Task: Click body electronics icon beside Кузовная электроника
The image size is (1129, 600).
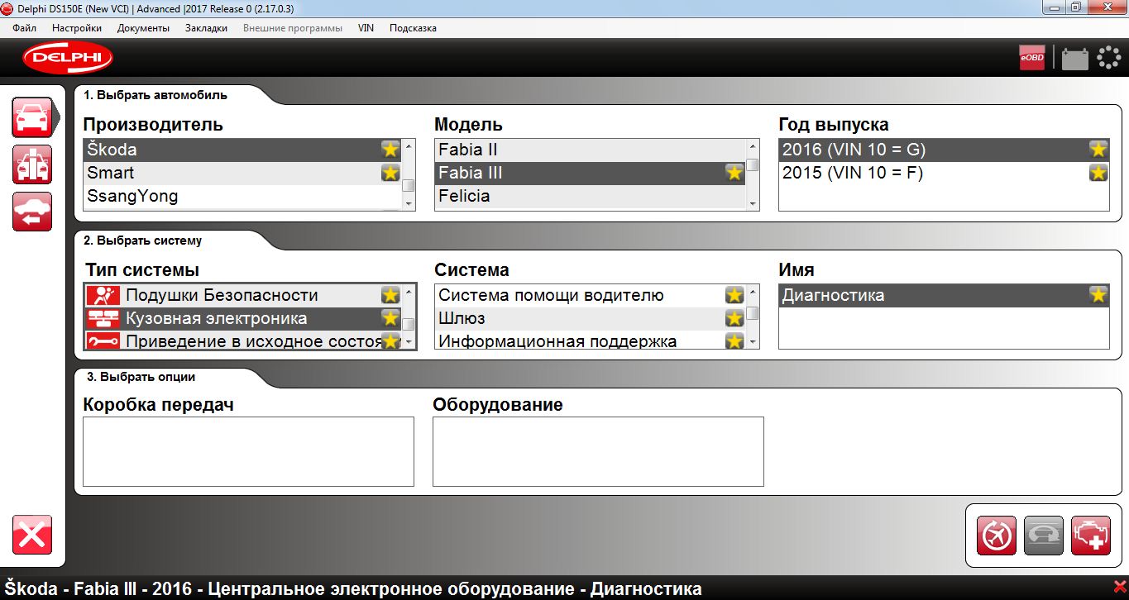Action: tap(103, 318)
